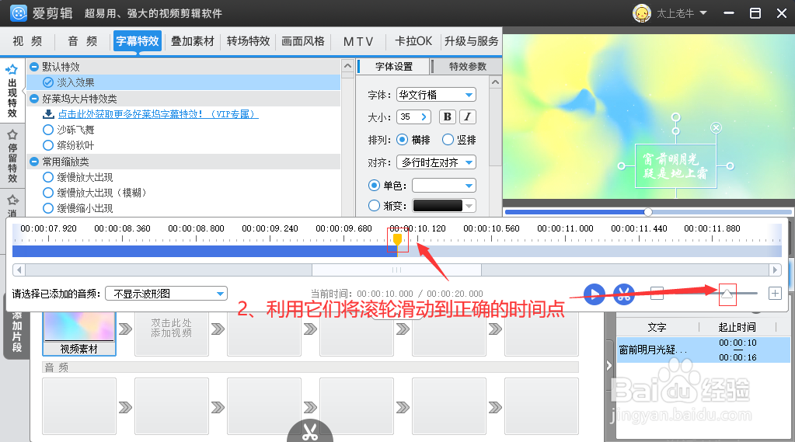Toggle italic I button
The height and width of the screenshot is (442, 795).
pos(468,117)
